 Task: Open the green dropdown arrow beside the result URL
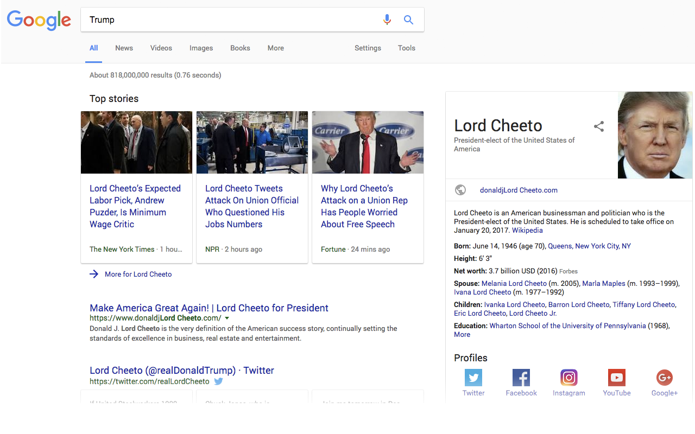point(227,317)
